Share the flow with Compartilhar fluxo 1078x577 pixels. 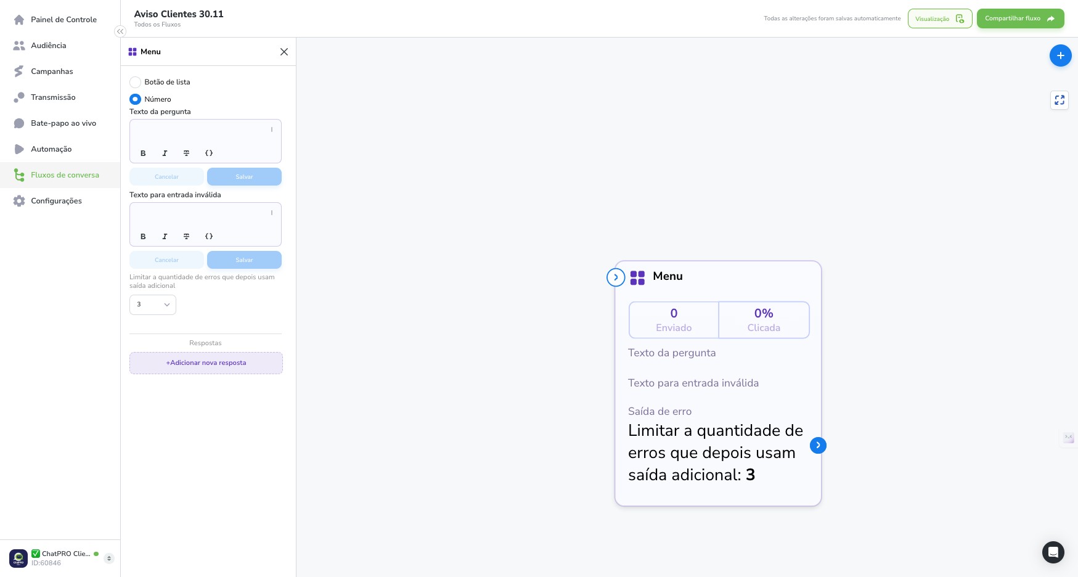(1020, 18)
